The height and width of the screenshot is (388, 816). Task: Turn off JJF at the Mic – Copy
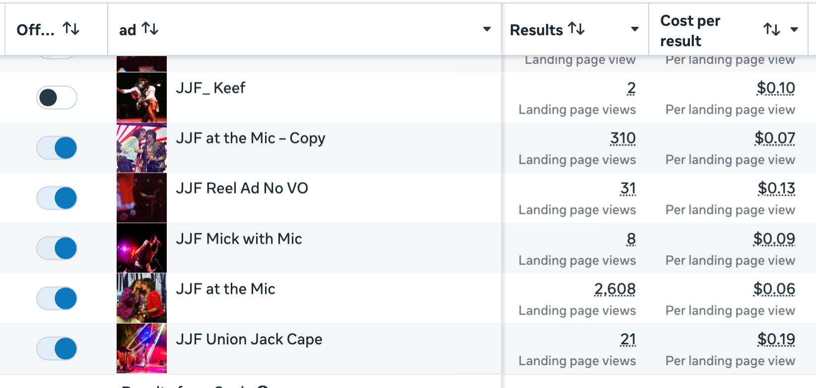click(57, 148)
